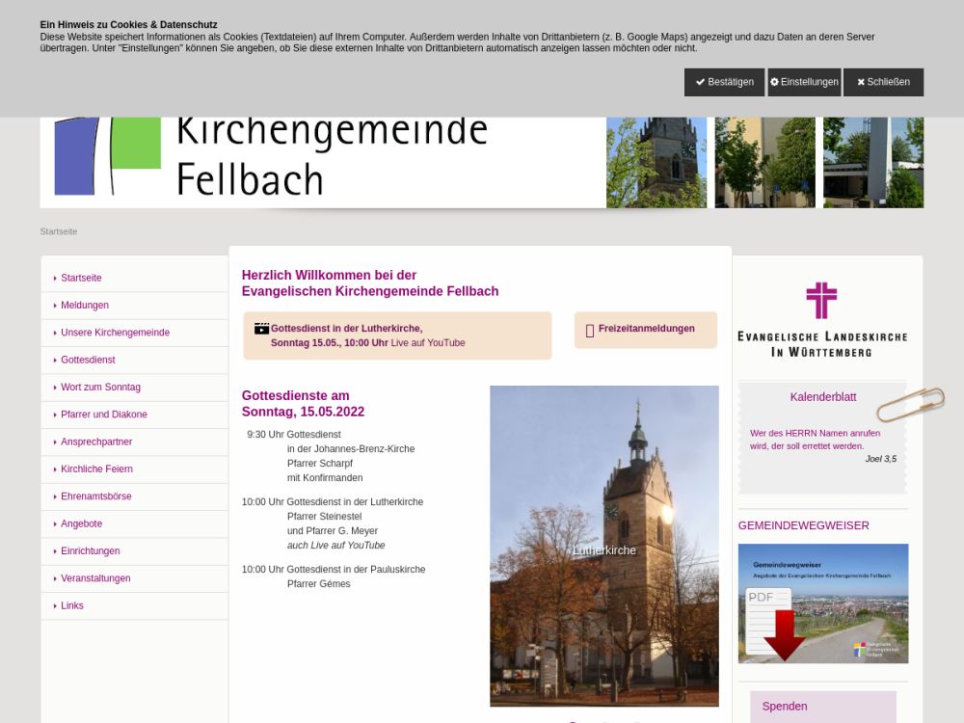Viewport: 964px width, 723px height.
Task: Expand the Pfarrer und Diakone entry
Action: [104, 415]
